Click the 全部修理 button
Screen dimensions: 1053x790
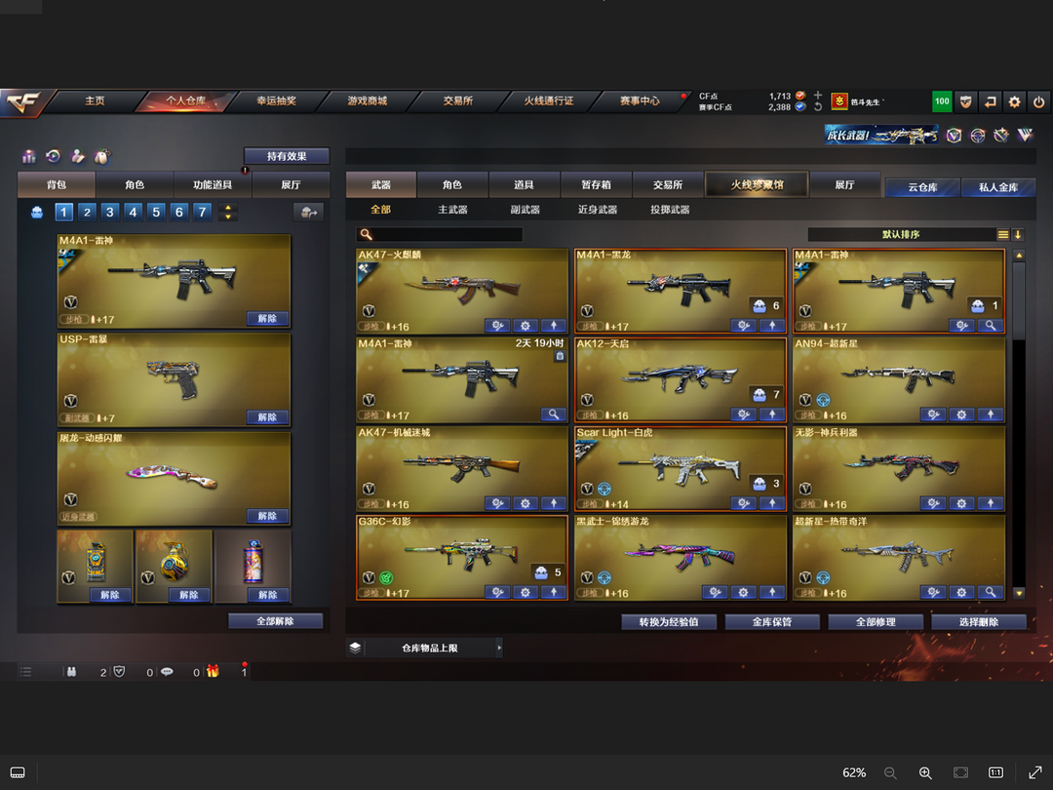[875, 622]
